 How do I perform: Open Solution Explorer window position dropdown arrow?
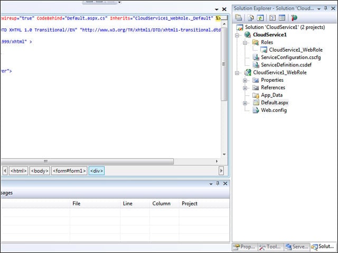pyautogui.click(x=319, y=9)
